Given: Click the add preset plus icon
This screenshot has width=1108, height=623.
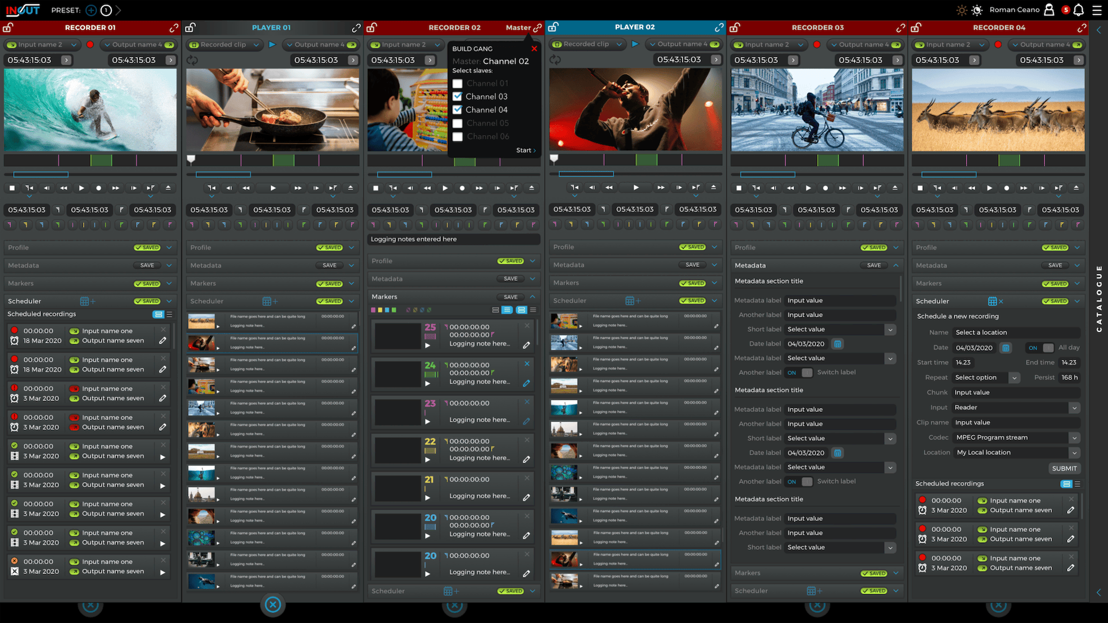Looking at the screenshot, I should (91, 10).
